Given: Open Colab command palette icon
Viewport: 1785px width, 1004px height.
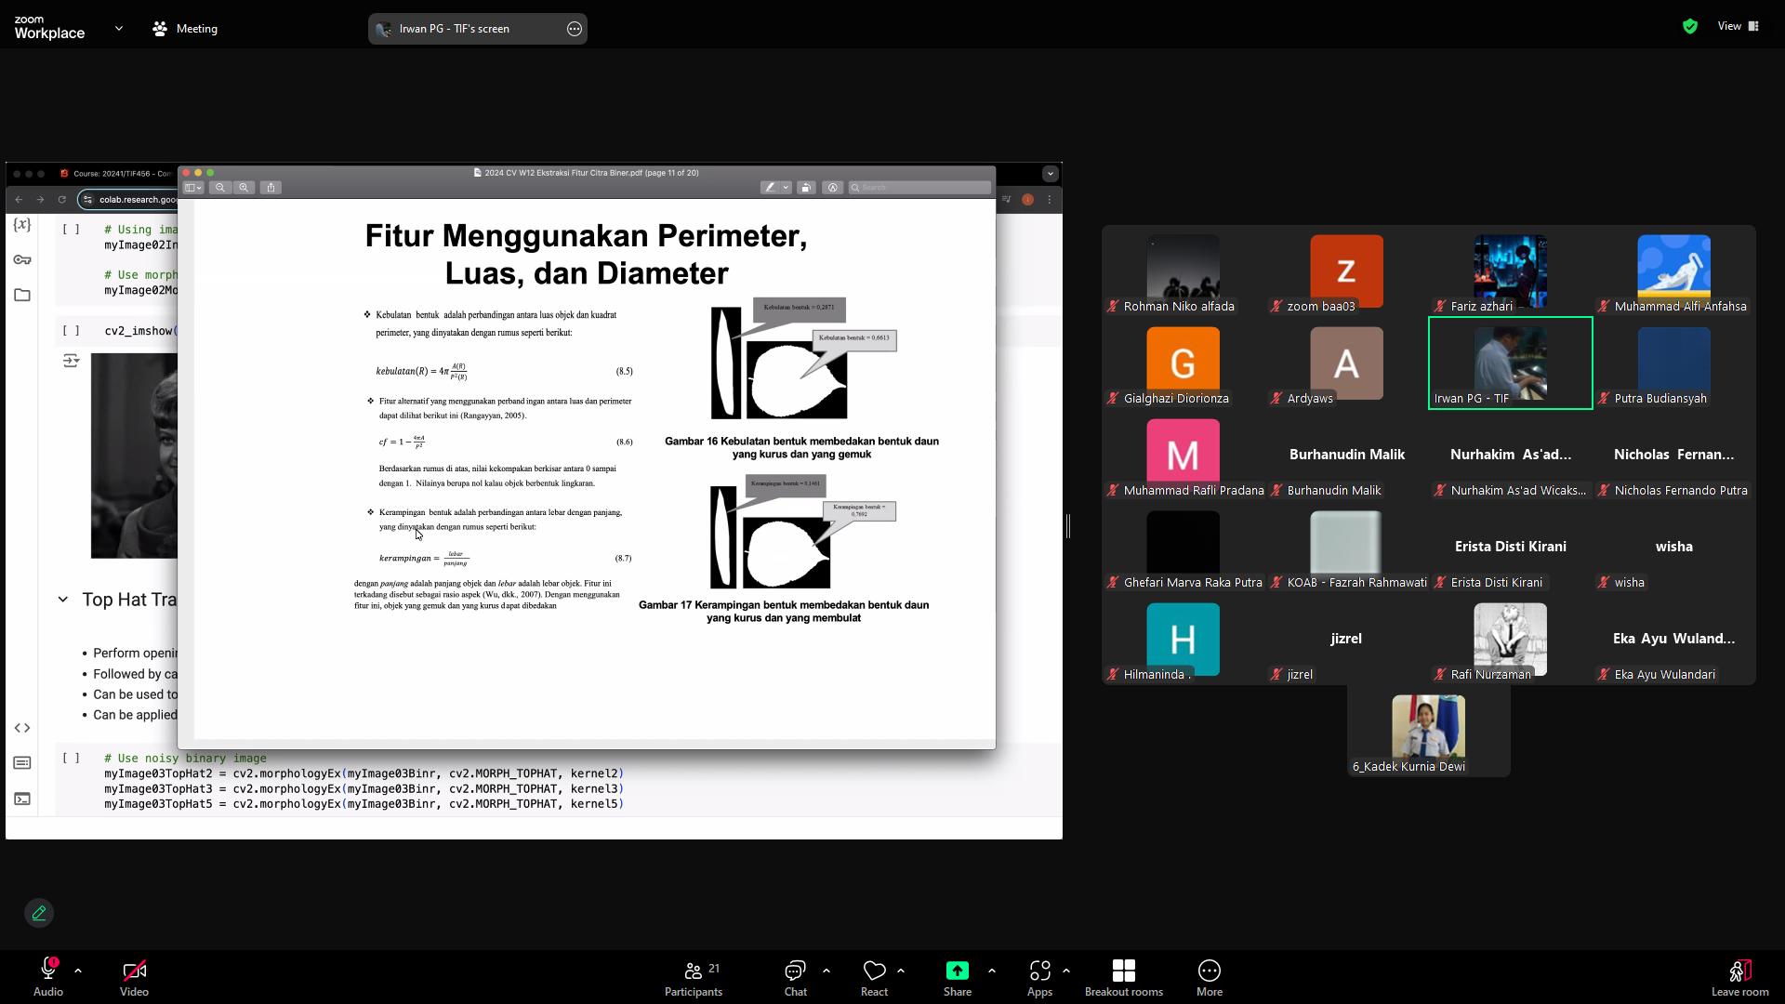Looking at the screenshot, I should (x=22, y=763).
